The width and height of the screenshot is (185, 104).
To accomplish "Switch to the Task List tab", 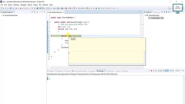I will (x=157, y=12).
